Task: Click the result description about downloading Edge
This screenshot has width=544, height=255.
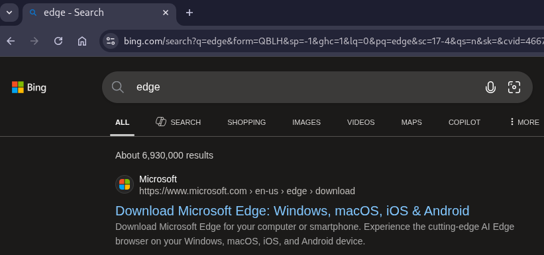Action: click(x=315, y=234)
